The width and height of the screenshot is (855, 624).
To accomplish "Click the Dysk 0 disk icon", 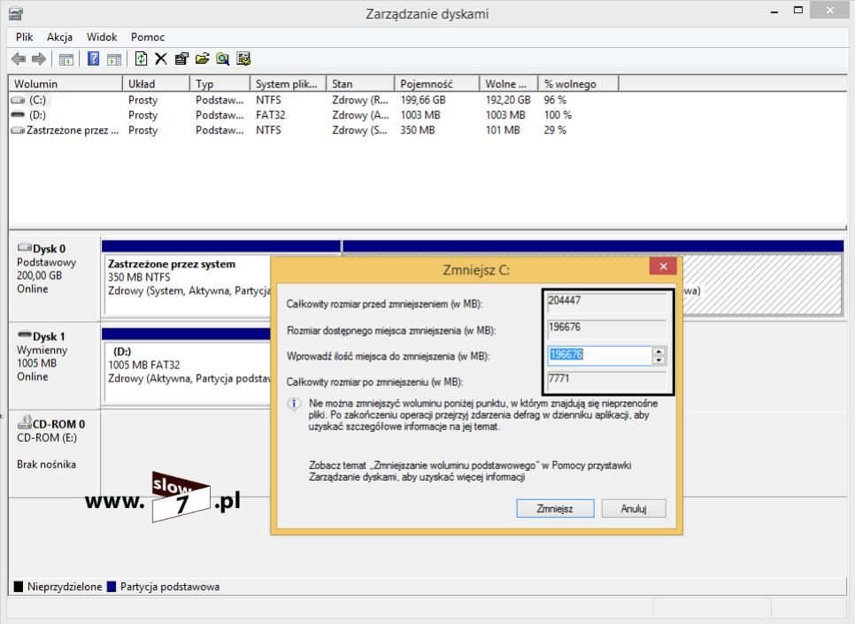I will pos(25,247).
